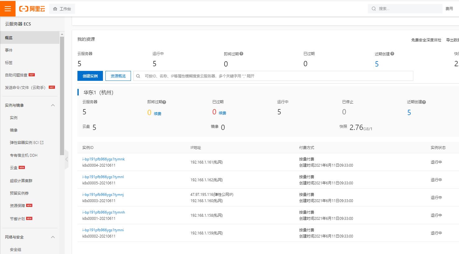Open 资源保障 in the sidebar

pyautogui.click(x=17, y=206)
